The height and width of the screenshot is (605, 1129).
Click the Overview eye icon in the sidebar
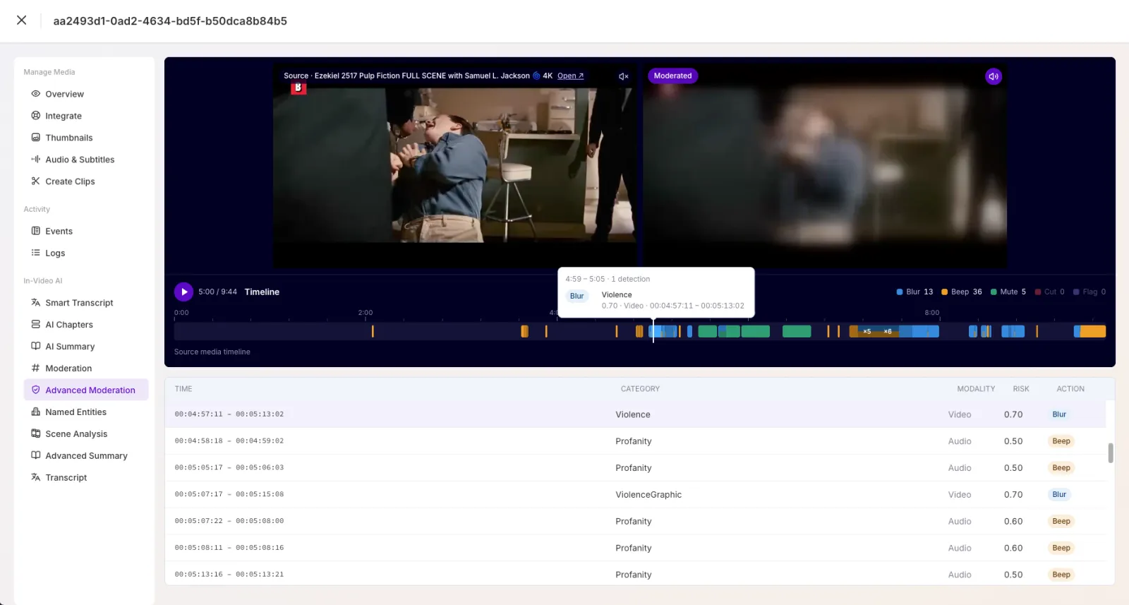[x=35, y=93]
